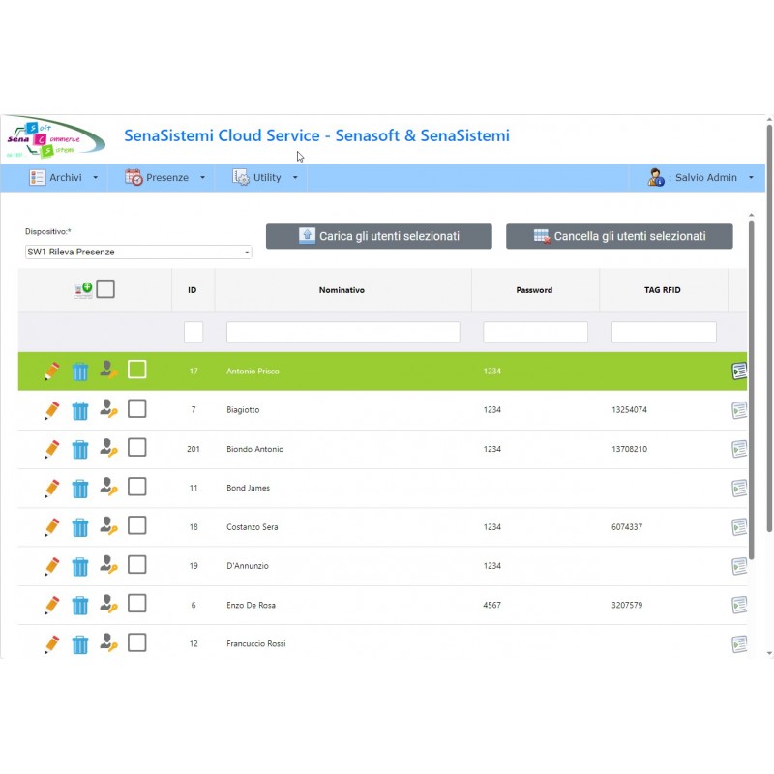The width and height of the screenshot is (774, 774).
Task: Edit Biondo Antonio with pencil icon
Action: pos(52,449)
